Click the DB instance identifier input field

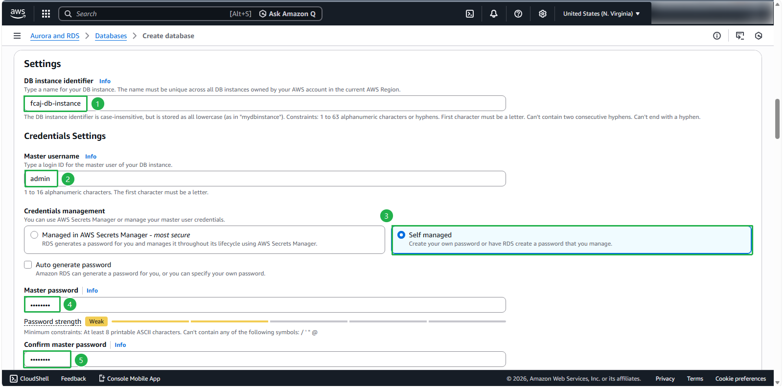[x=265, y=103]
